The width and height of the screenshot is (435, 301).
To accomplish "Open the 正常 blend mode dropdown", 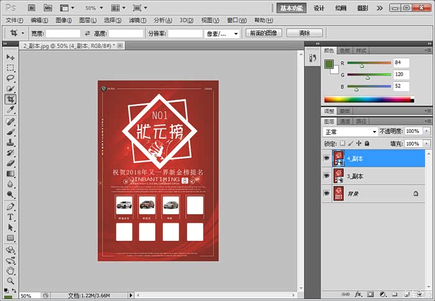I will [350, 132].
